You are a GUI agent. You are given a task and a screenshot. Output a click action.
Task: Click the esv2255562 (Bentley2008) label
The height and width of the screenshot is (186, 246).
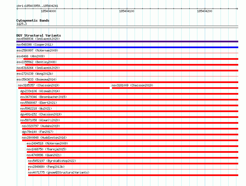pos(36,62)
